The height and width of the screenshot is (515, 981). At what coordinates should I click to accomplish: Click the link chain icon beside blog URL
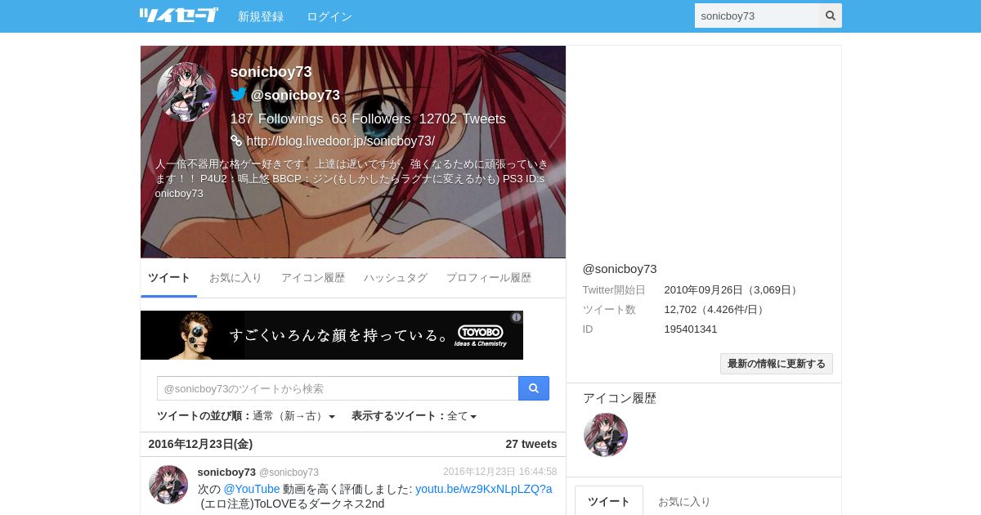coord(236,141)
